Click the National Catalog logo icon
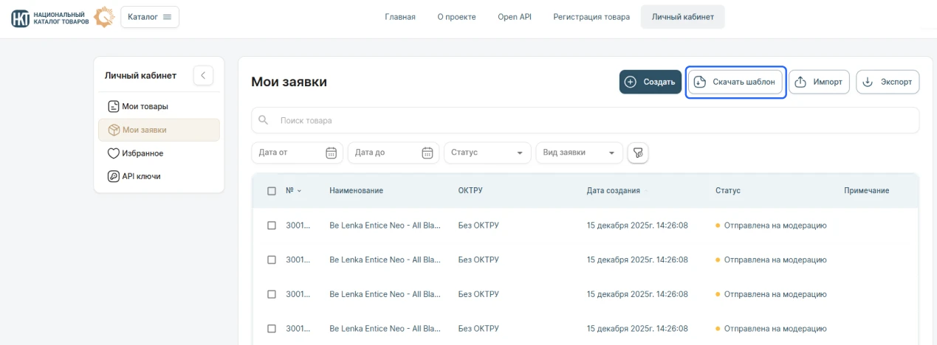This screenshot has height=345, width=937. (x=21, y=17)
